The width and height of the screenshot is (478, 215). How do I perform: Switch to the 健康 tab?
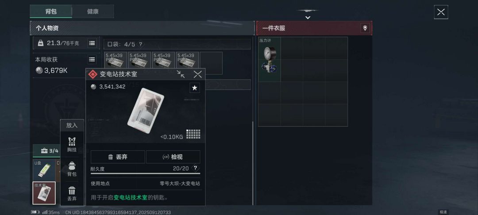pyautogui.click(x=93, y=12)
